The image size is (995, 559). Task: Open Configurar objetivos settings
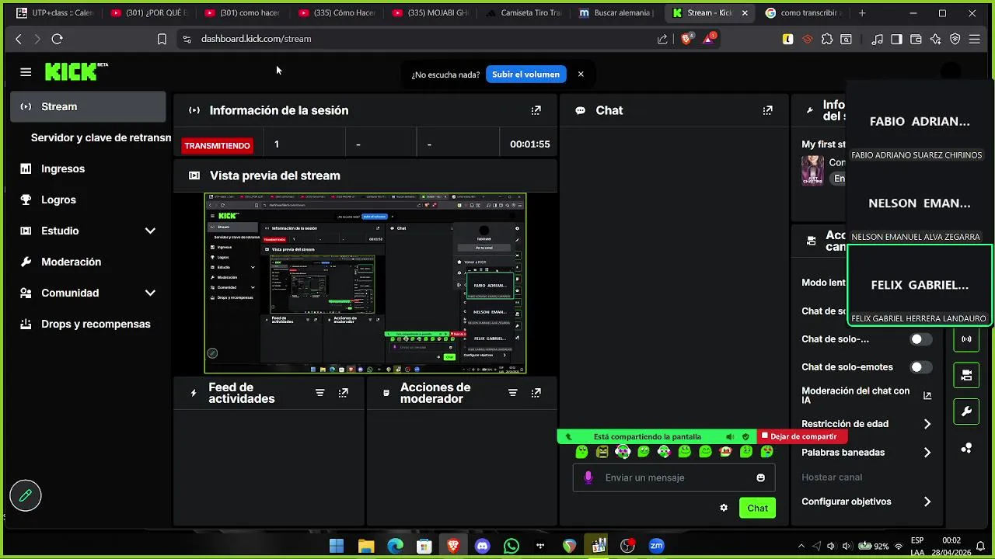(x=866, y=502)
